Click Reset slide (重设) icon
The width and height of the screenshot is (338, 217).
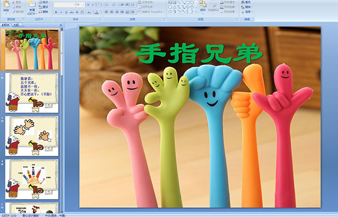click(40, 7)
